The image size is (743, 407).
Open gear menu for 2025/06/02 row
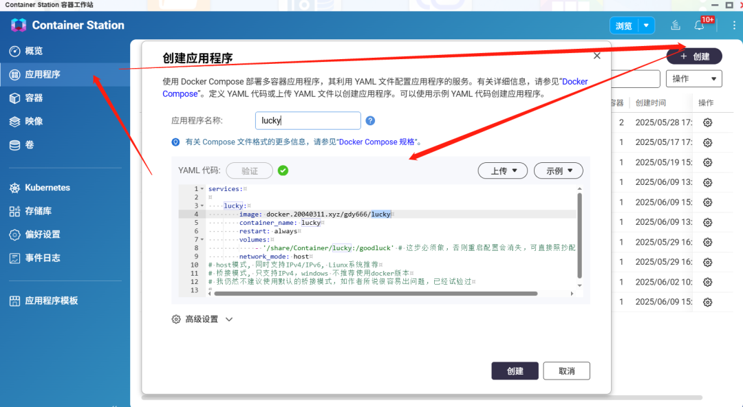[707, 282]
